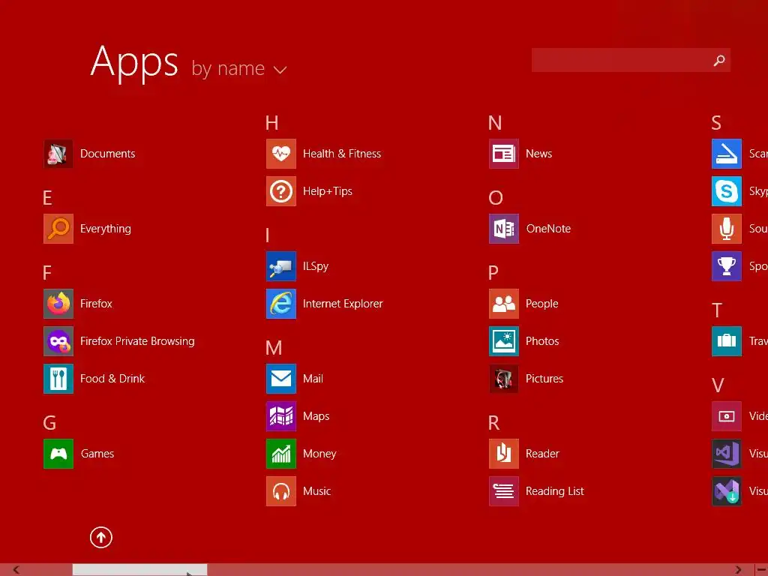The height and width of the screenshot is (576, 768).
Task: Launch the Games app icon
Action: 58,454
